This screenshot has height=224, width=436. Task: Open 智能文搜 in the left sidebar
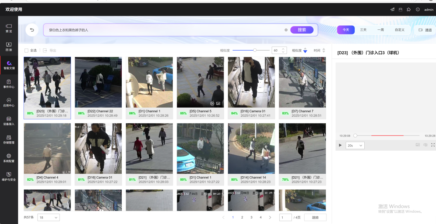[x=9, y=65]
